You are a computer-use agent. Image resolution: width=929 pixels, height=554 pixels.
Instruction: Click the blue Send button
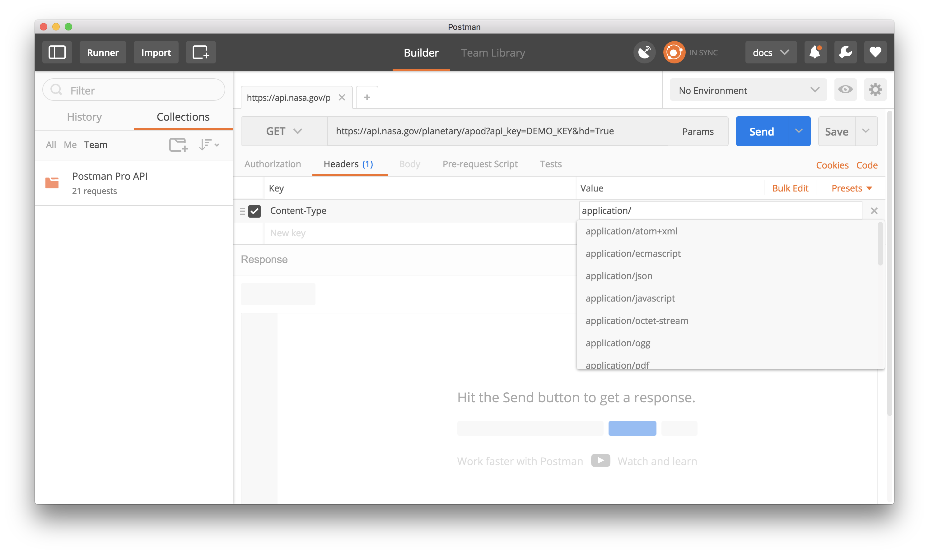[762, 131]
